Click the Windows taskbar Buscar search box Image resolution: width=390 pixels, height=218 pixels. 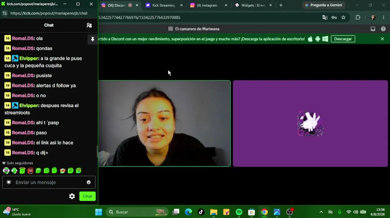click(x=138, y=212)
